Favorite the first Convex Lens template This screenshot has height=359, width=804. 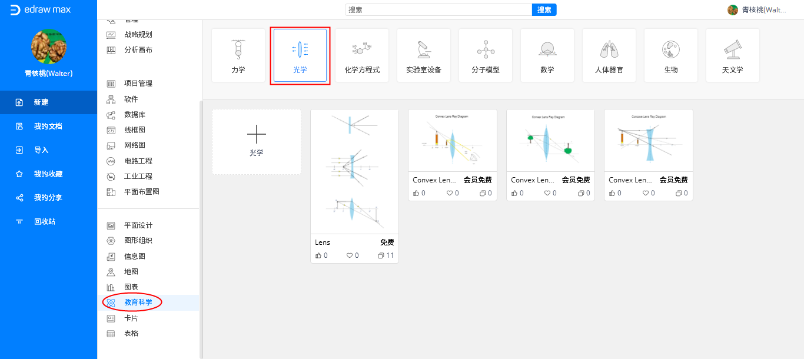coord(449,193)
